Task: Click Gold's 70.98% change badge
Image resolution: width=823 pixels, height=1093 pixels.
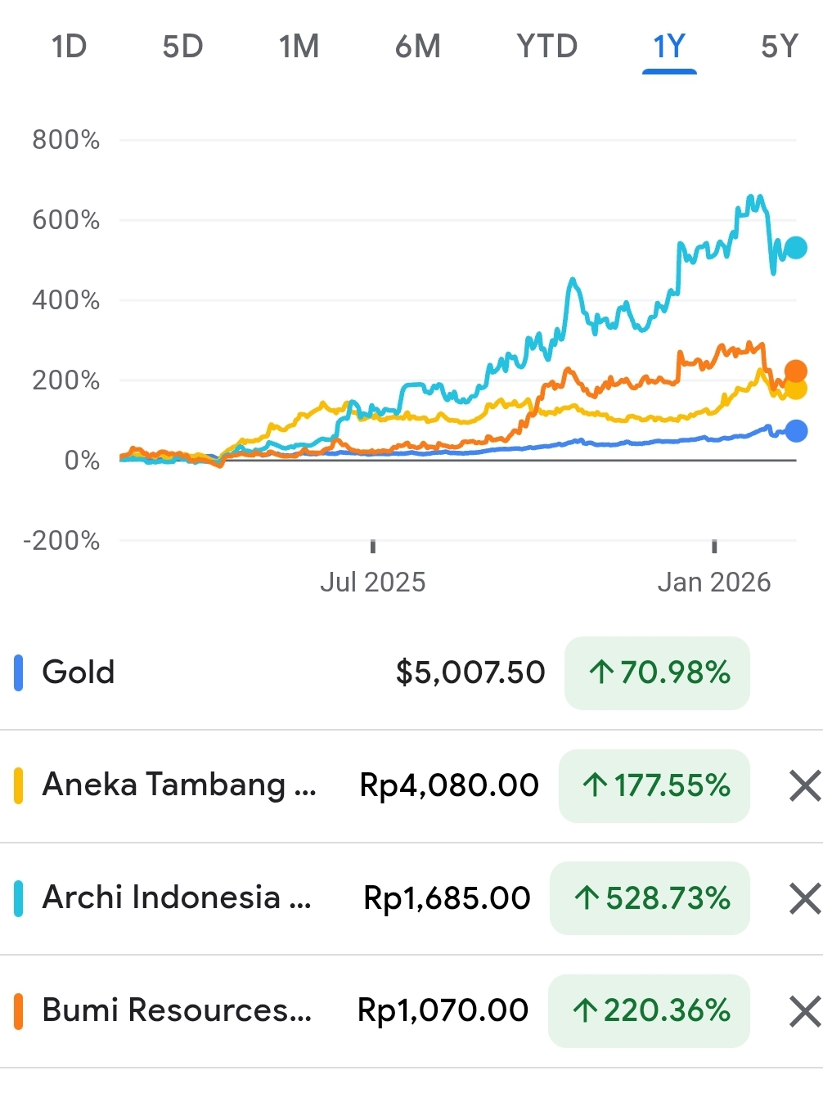Action: pos(657,672)
